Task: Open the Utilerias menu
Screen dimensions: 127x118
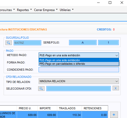Action: click(x=67, y=10)
